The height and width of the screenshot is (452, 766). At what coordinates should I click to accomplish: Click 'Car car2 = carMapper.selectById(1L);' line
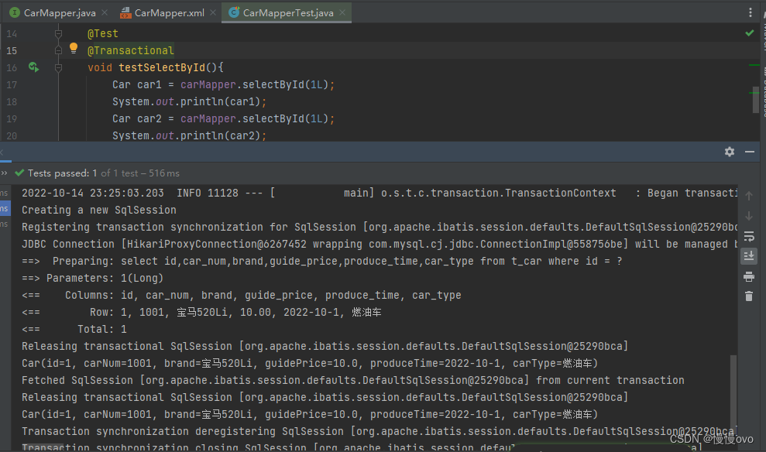223,118
